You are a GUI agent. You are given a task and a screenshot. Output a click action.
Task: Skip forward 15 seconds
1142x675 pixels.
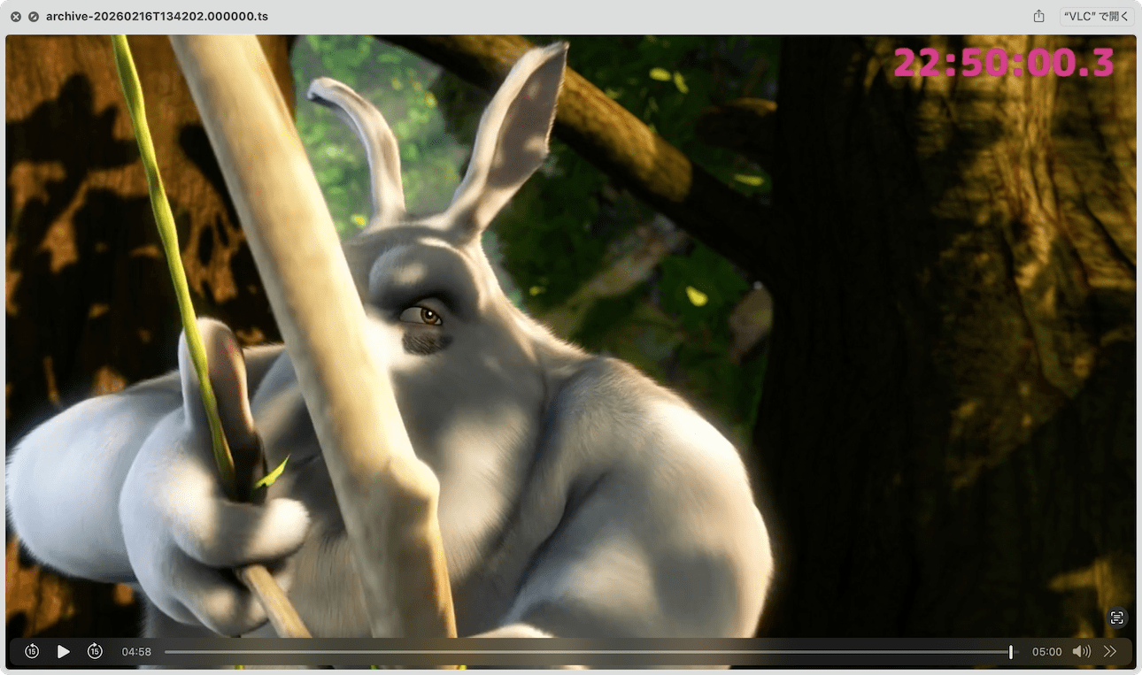95,652
